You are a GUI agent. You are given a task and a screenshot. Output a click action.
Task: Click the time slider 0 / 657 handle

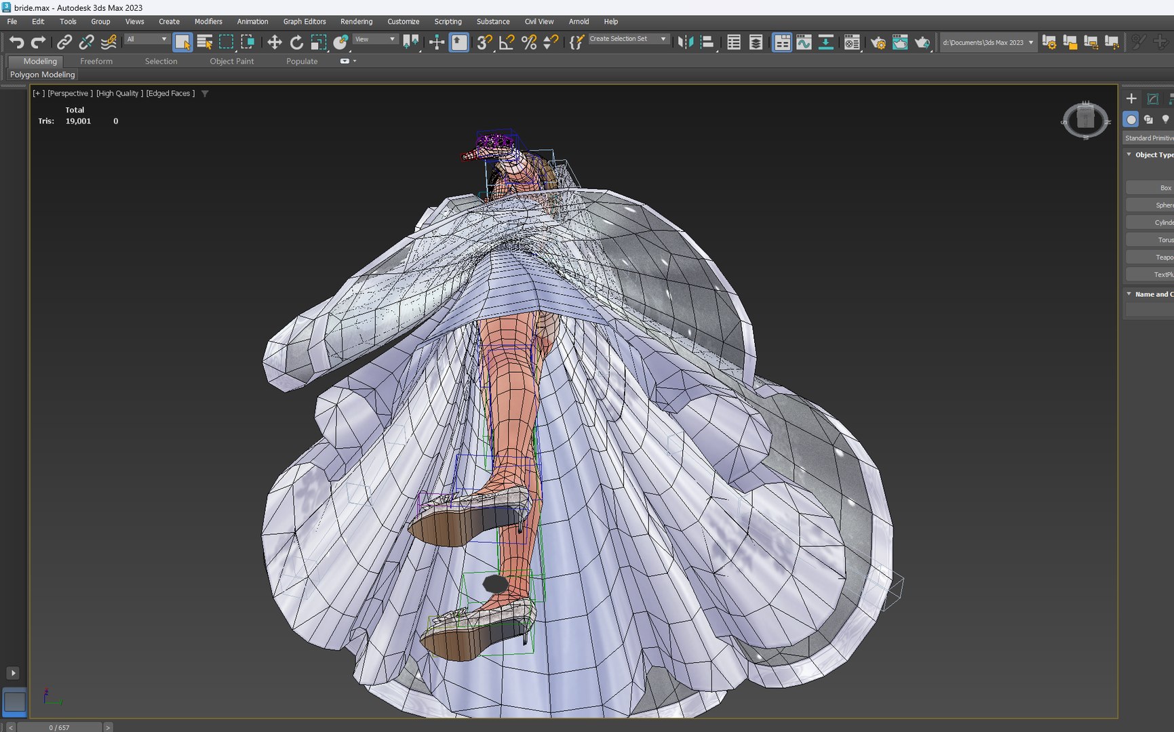tap(59, 727)
